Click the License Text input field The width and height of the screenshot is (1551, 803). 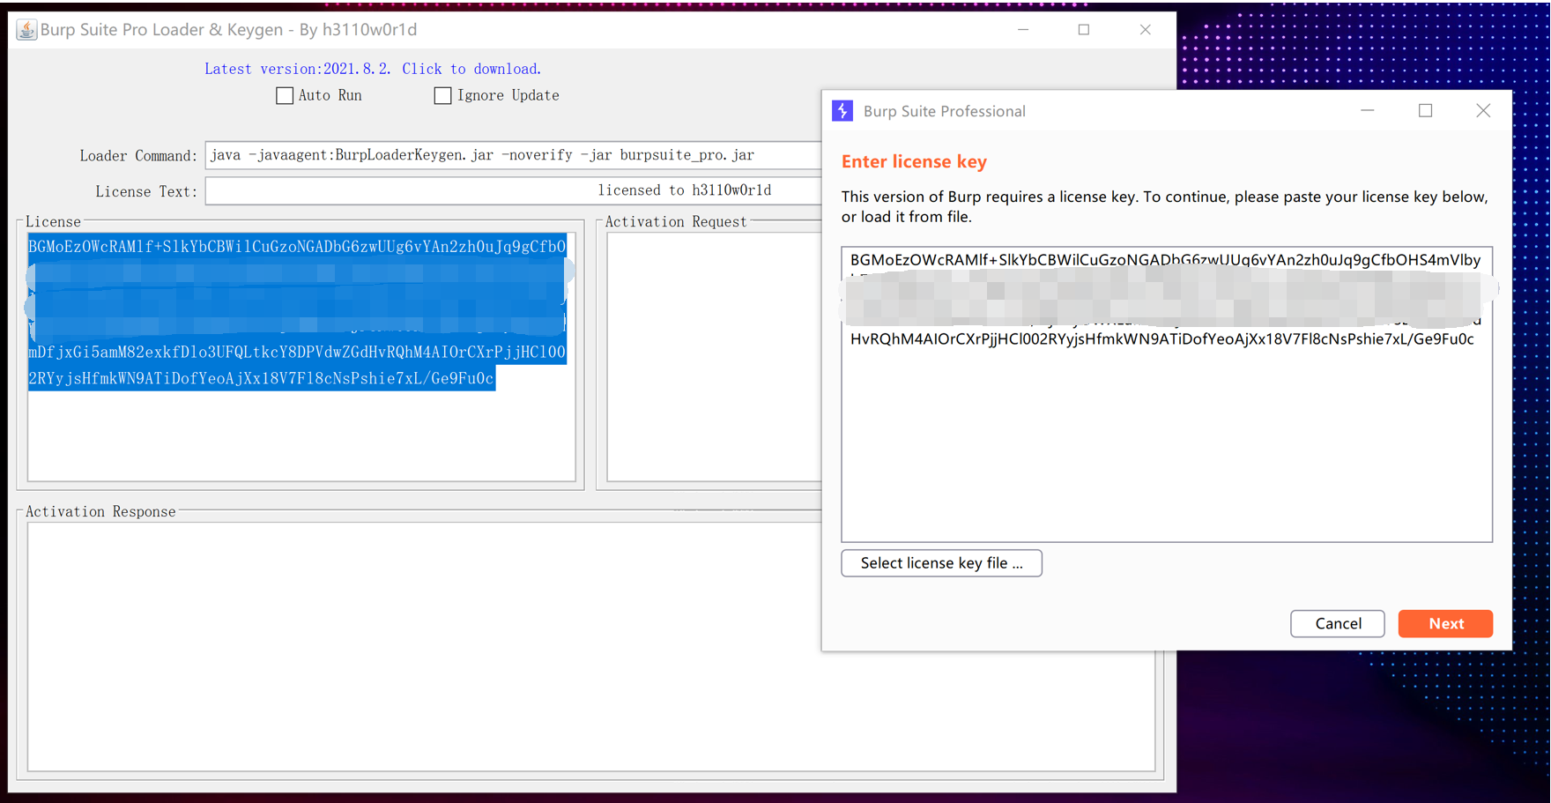click(x=514, y=191)
